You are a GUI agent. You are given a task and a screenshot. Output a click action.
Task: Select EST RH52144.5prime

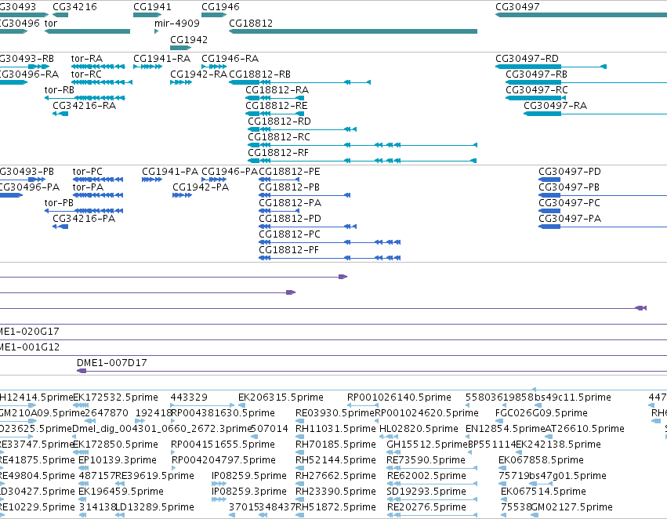point(300,468)
